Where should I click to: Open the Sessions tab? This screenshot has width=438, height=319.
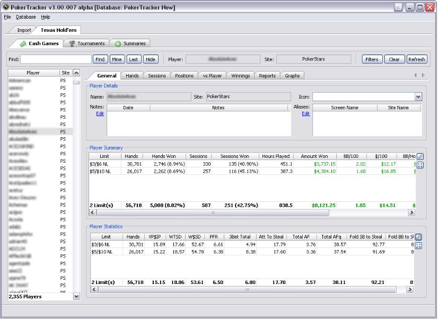[157, 76]
